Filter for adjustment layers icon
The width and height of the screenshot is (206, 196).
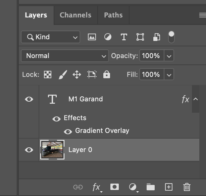pos(108,37)
